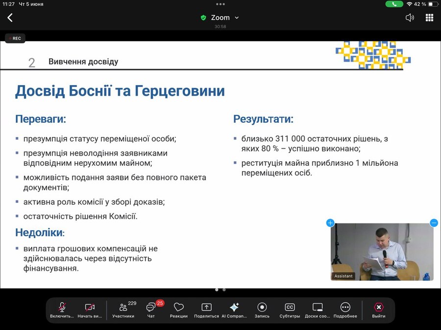Screen dimensions: 441x330
Task: Tap the battery status icon
Action: tap(433, 4)
